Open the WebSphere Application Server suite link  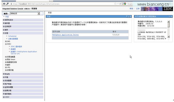[x=65, y=35]
